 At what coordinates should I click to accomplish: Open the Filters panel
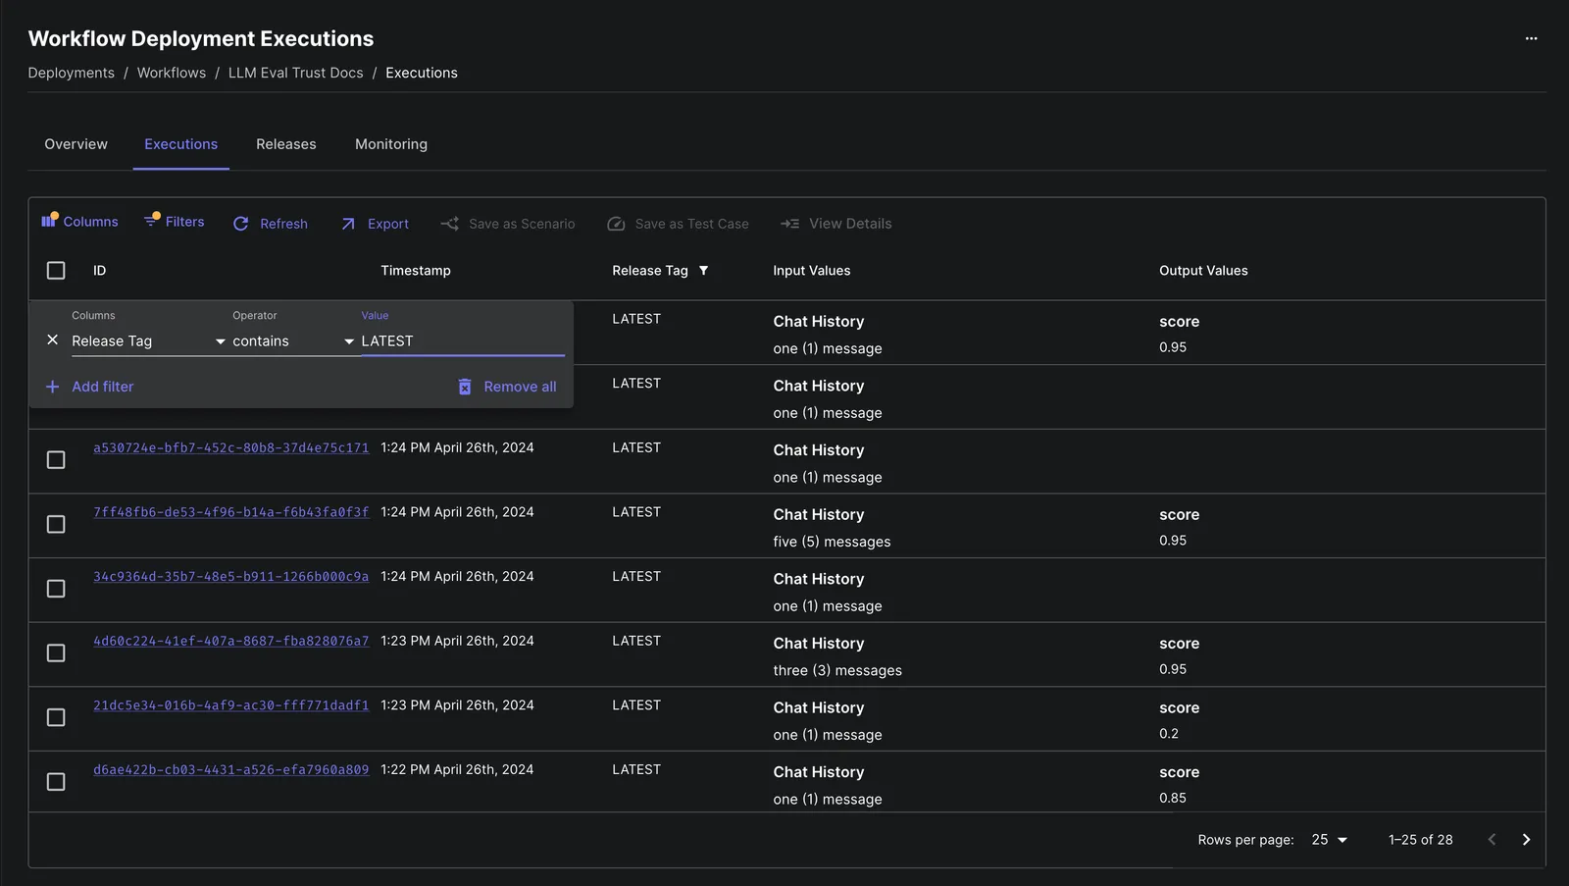[174, 222]
